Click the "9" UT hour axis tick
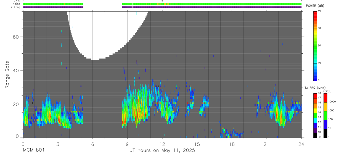 pyautogui.click(x=127, y=144)
